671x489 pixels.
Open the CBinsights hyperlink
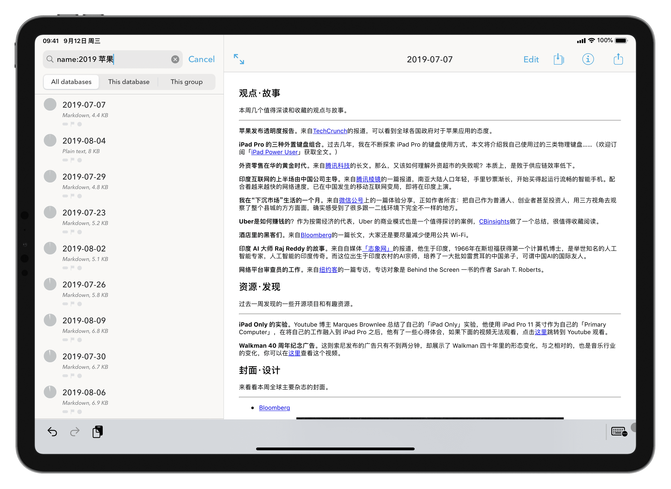pos(494,221)
